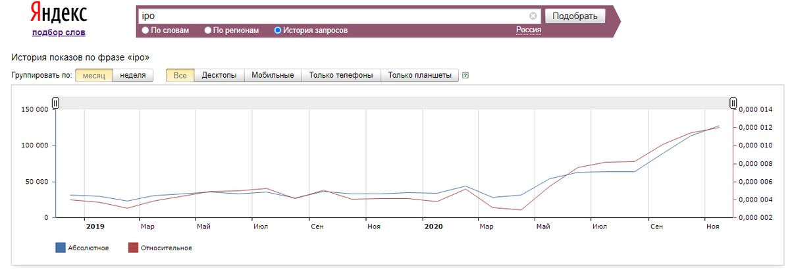The width and height of the screenshot is (790, 270).
Task: Open the подбор слов link
Action: coord(59,32)
